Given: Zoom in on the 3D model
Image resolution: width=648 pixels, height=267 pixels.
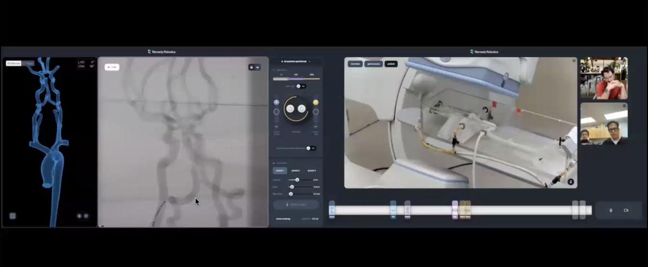Looking at the screenshot, I should tap(79, 216).
